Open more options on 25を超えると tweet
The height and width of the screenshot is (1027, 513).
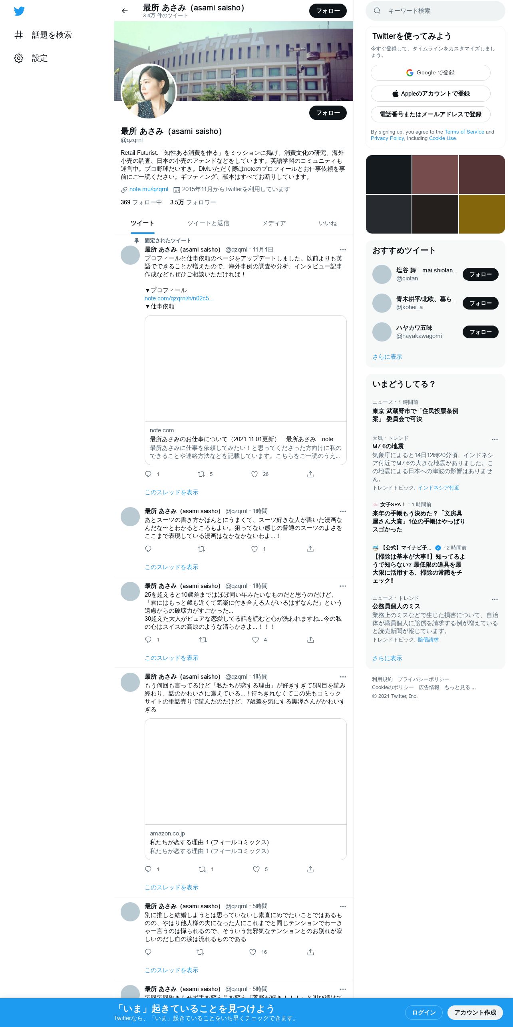coord(343,586)
